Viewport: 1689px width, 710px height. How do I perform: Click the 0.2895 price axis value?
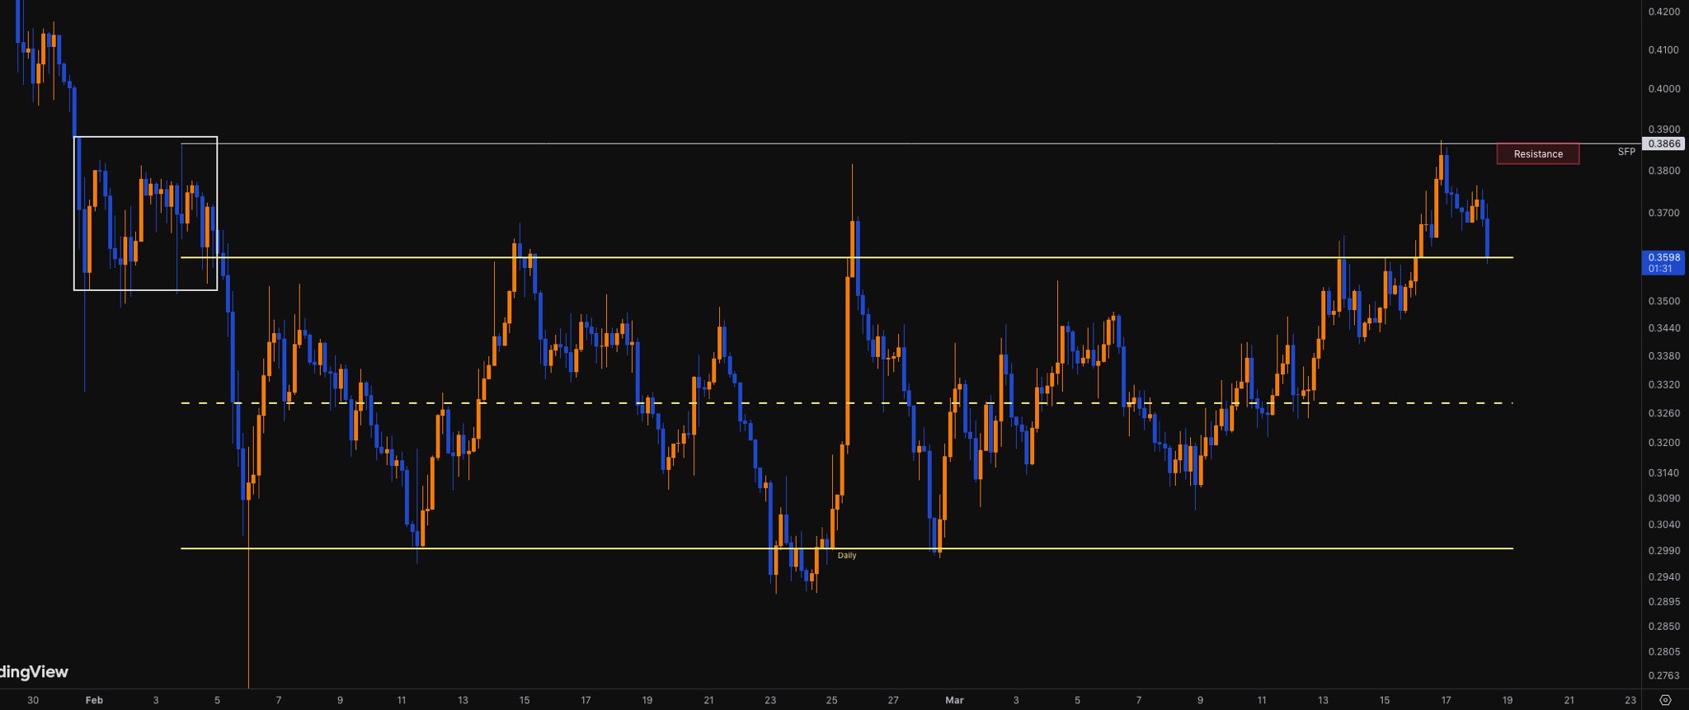1663,602
